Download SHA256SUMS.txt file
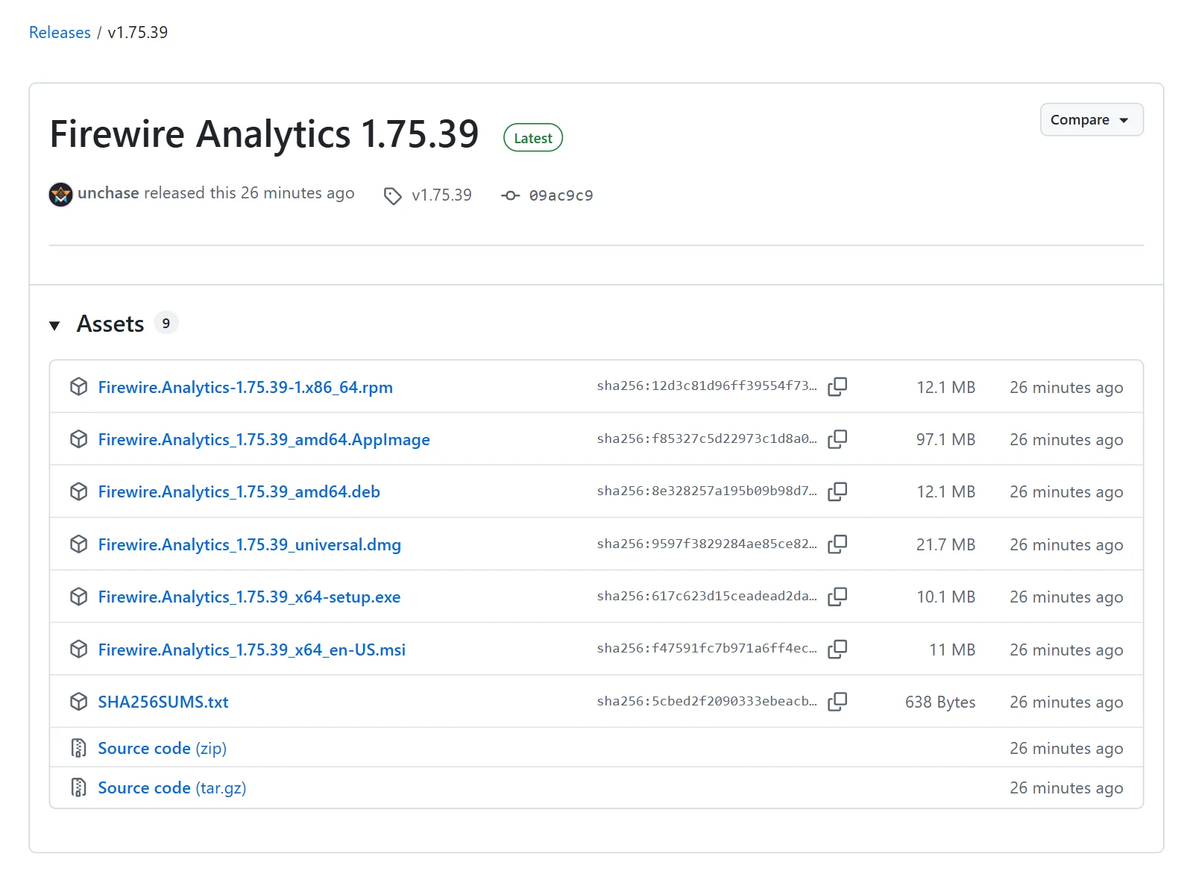 click(x=163, y=702)
